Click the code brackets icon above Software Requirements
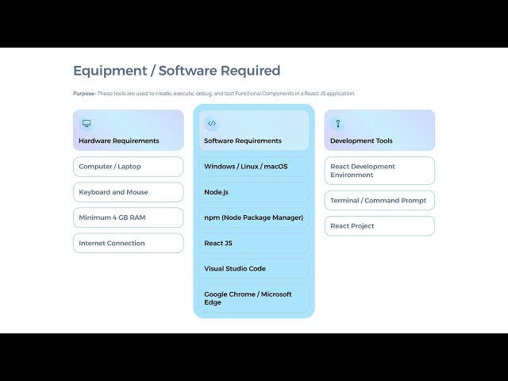Screen dimensions: 508x381 coord(212,124)
